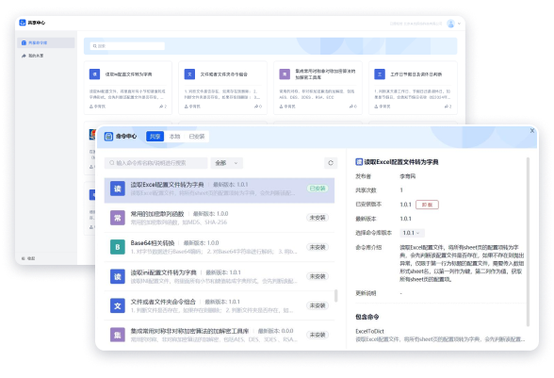The image size is (554, 378).
Task: Click the 共享中心 logo icon in back window
Action: click(x=23, y=23)
